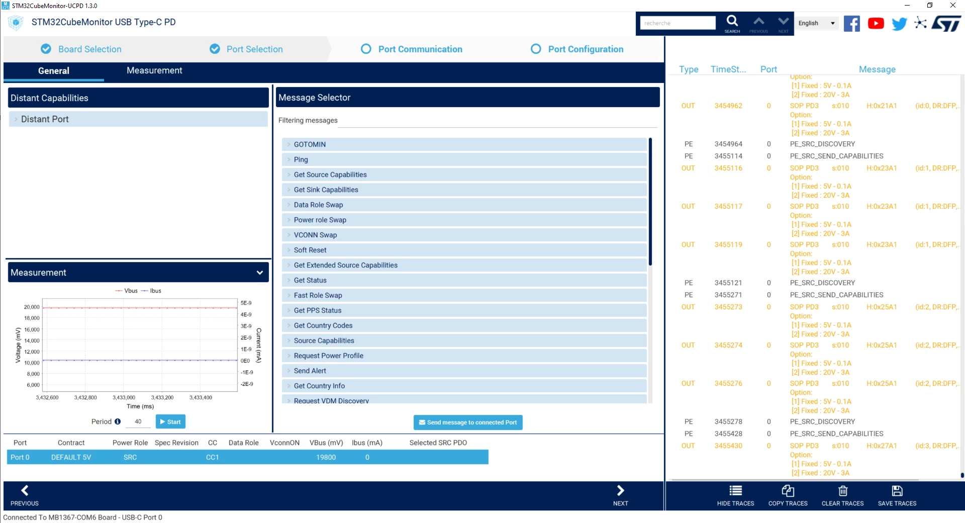Click the Message column header in traces
The image size is (965, 523).
[877, 69]
